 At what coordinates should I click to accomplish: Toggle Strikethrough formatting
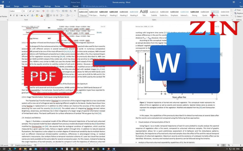click(22, 15)
